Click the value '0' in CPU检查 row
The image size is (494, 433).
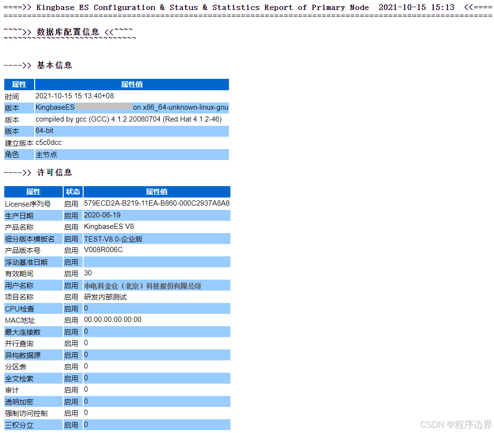(x=86, y=309)
